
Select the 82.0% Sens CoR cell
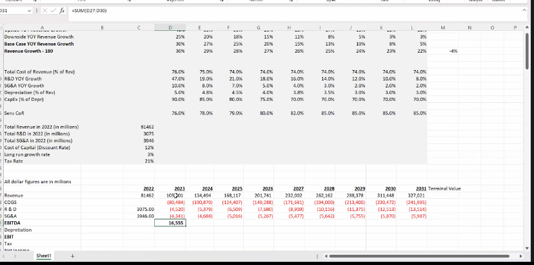coord(289,113)
